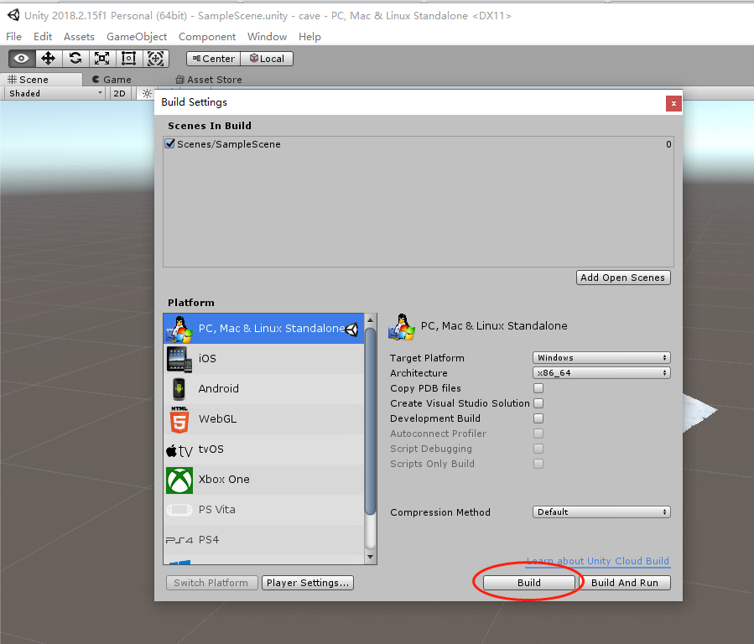Image resolution: width=754 pixels, height=644 pixels.
Task: Select the Rect Transform tool
Action: (129, 59)
